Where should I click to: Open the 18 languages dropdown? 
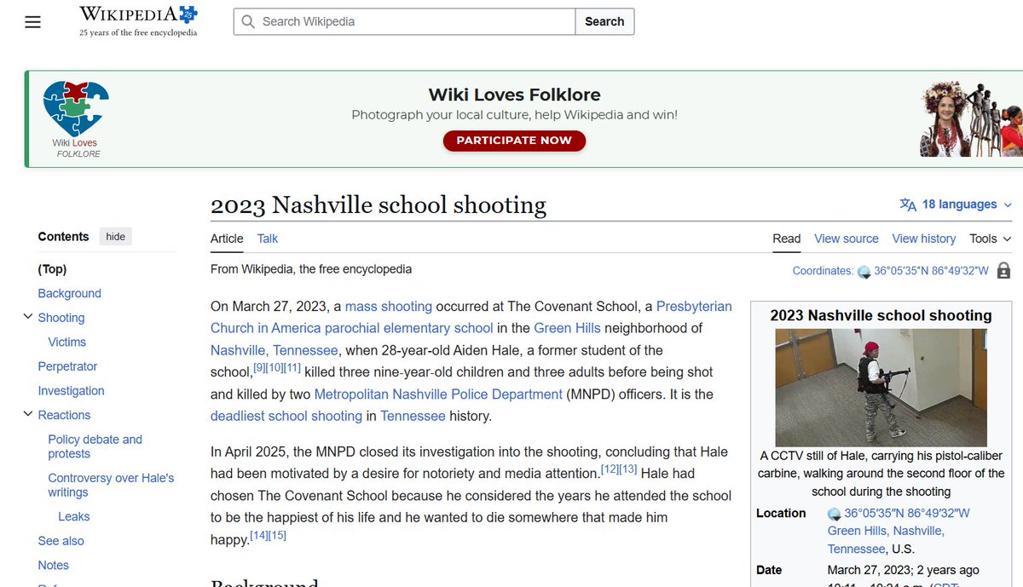[957, 204]
